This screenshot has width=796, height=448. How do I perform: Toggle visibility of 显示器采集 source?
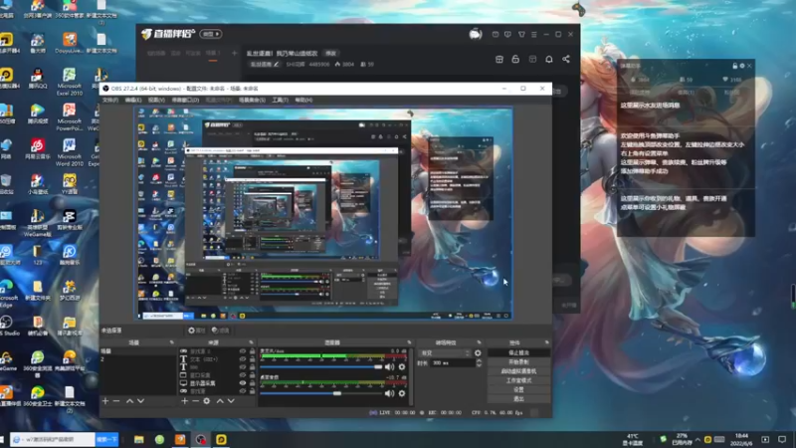[x=243, y=383]
